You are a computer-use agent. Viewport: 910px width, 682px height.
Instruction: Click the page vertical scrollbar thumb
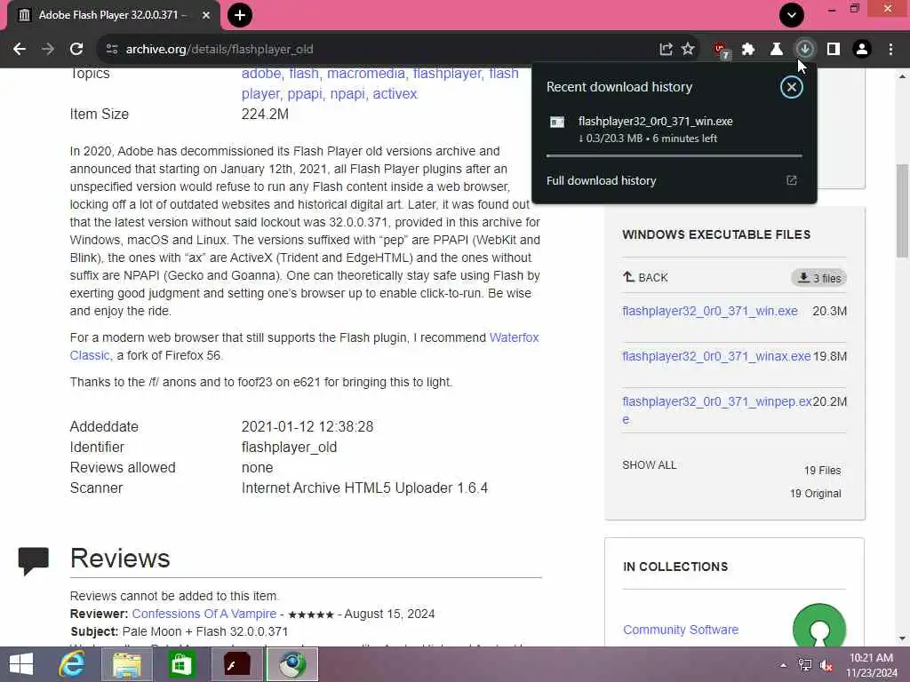pos(903,210)
